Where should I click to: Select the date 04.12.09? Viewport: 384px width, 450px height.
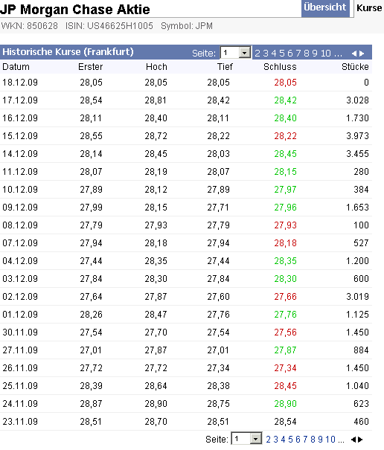pyautogui.click(x=20, y=261)
